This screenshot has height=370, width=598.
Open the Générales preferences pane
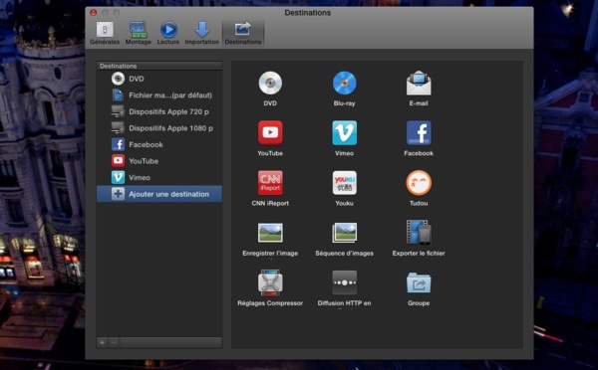click(105, 34)
